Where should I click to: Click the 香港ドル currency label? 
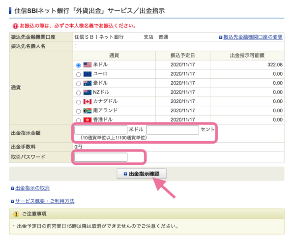(103, 120)
